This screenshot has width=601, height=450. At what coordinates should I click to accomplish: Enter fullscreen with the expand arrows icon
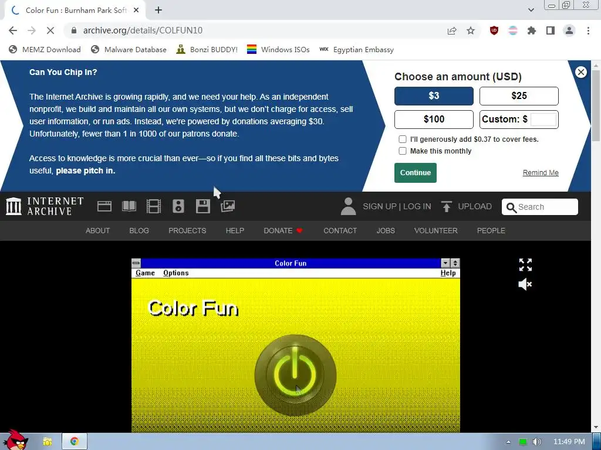click(525, 265)
